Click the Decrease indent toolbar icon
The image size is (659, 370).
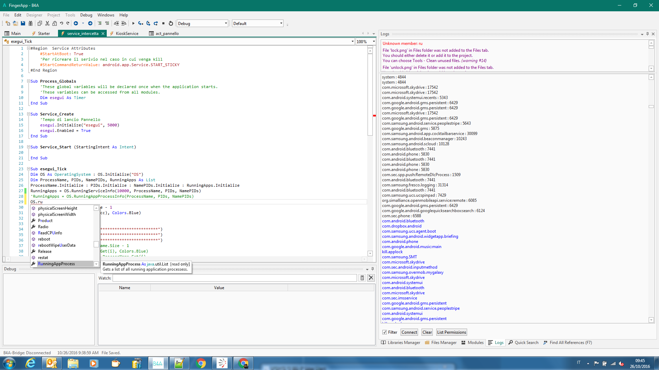tap(116, 24)
